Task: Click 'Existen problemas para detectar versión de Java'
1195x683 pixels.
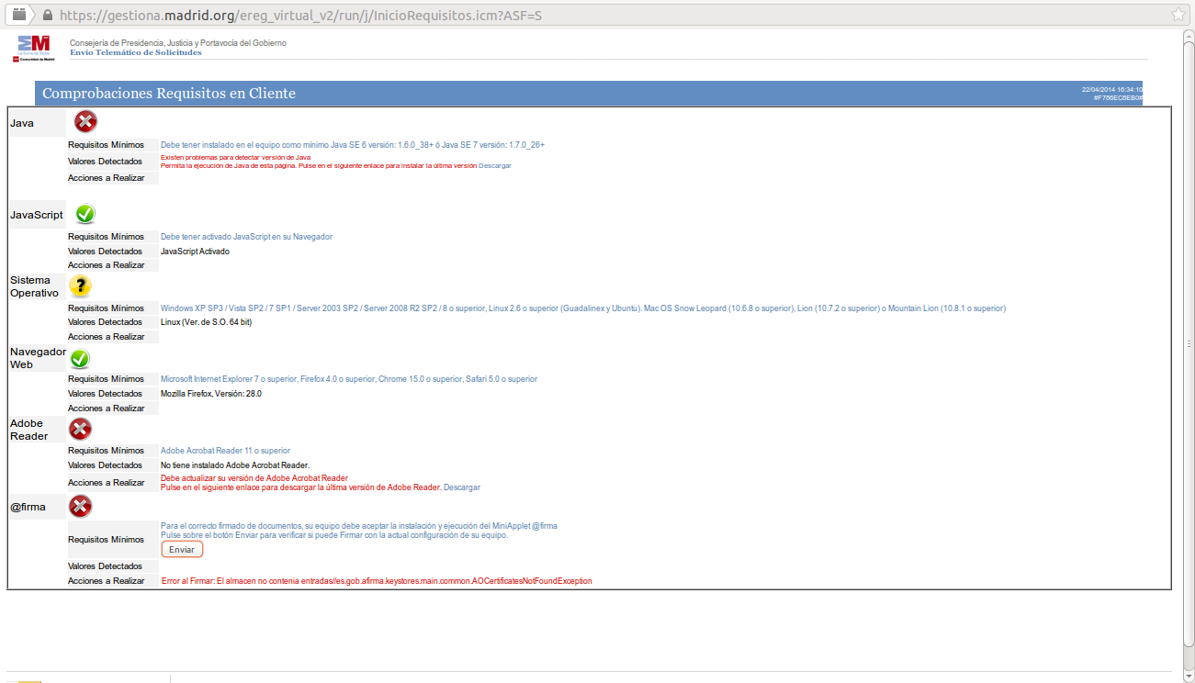Action: (x=235, y=158)
